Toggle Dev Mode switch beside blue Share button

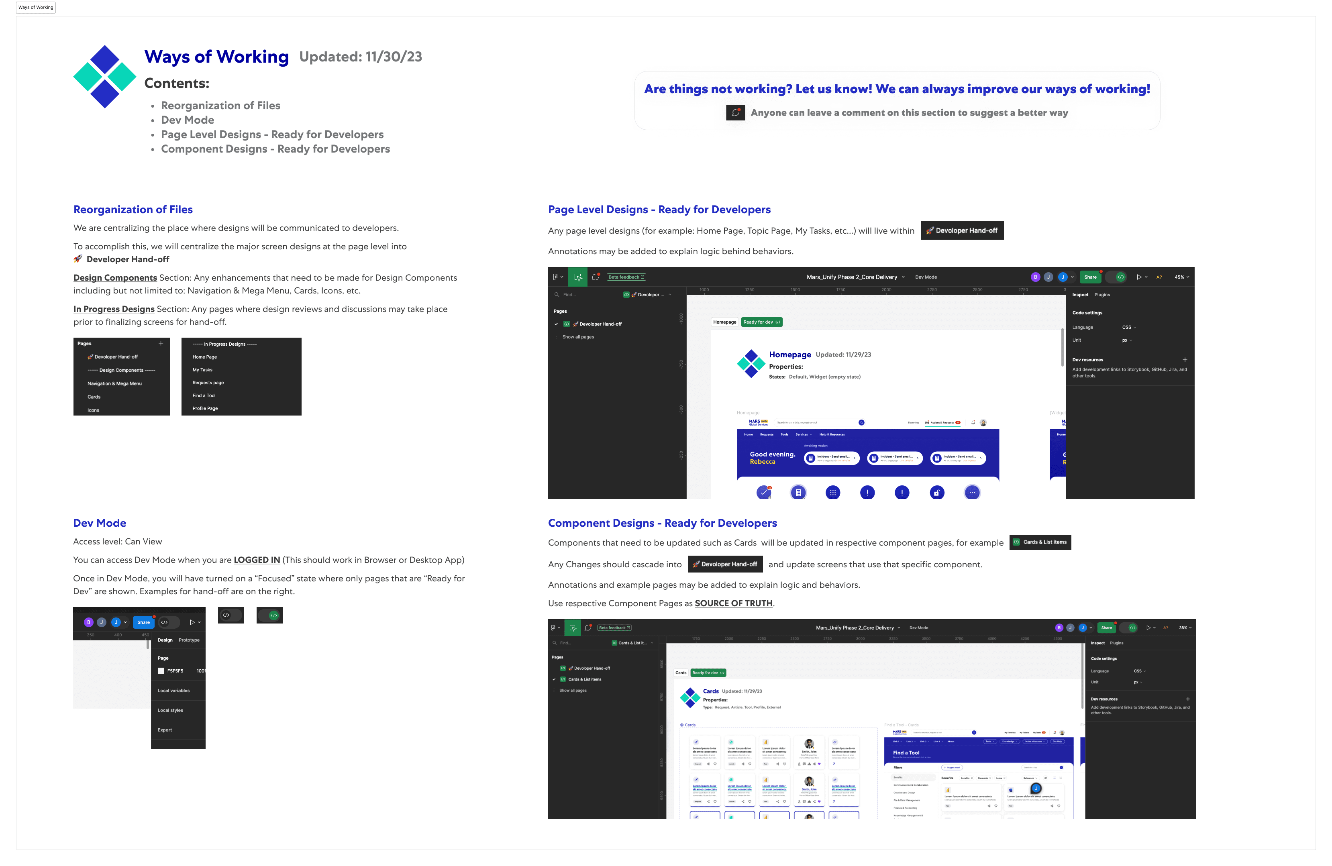coord(169,622)
